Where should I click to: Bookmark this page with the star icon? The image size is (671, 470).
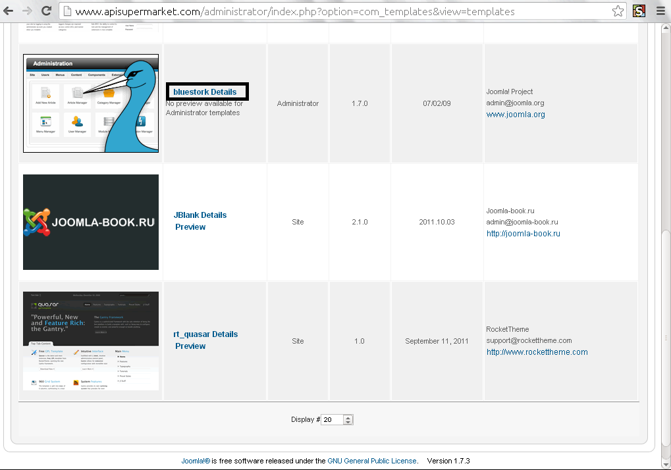pyautogui.click(x=618, y=11)
